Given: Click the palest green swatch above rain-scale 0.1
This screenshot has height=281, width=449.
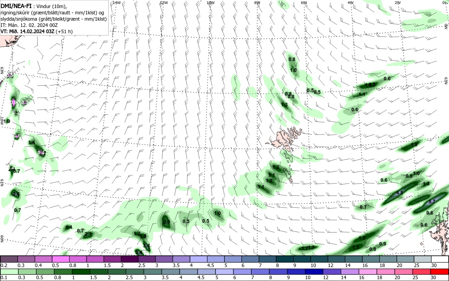Looking at the screenshot, I should pyautogui.click(x=9, y=272).
